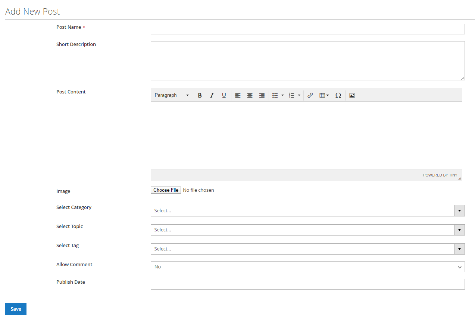The width and height of the screenshot is (475, 317).
Task: Insert image using editor toolbar icon
Action: point(352,95)
